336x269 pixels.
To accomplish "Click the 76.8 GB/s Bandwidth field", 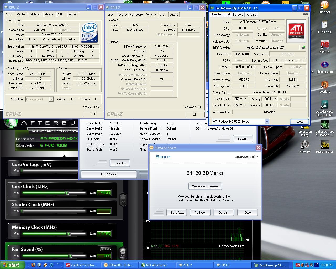I will click(x=293, y=86).
